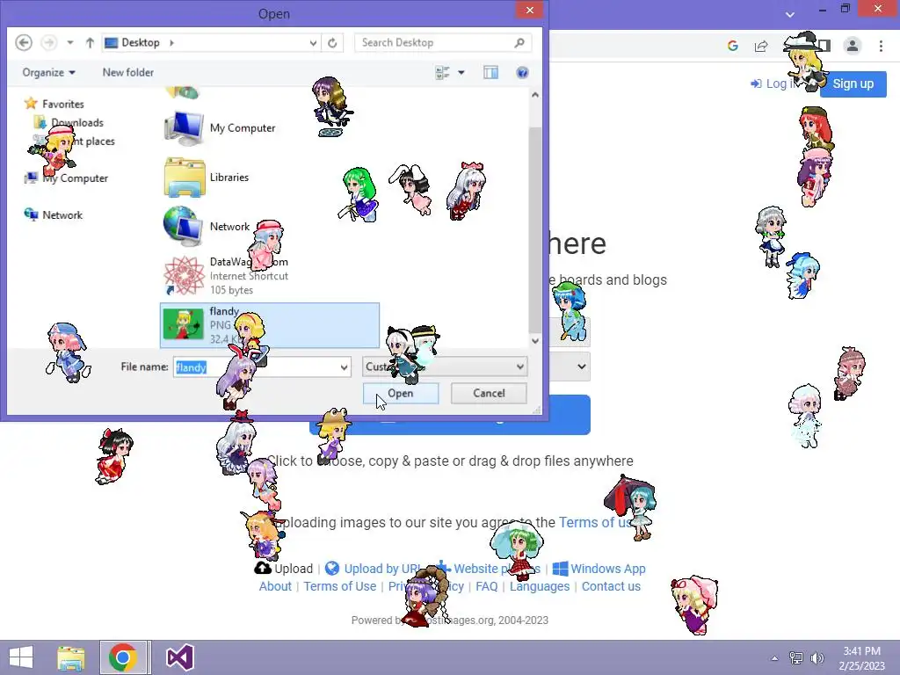
Task: Click the Forward arrow in Open dialog
Action: point(49,42)
